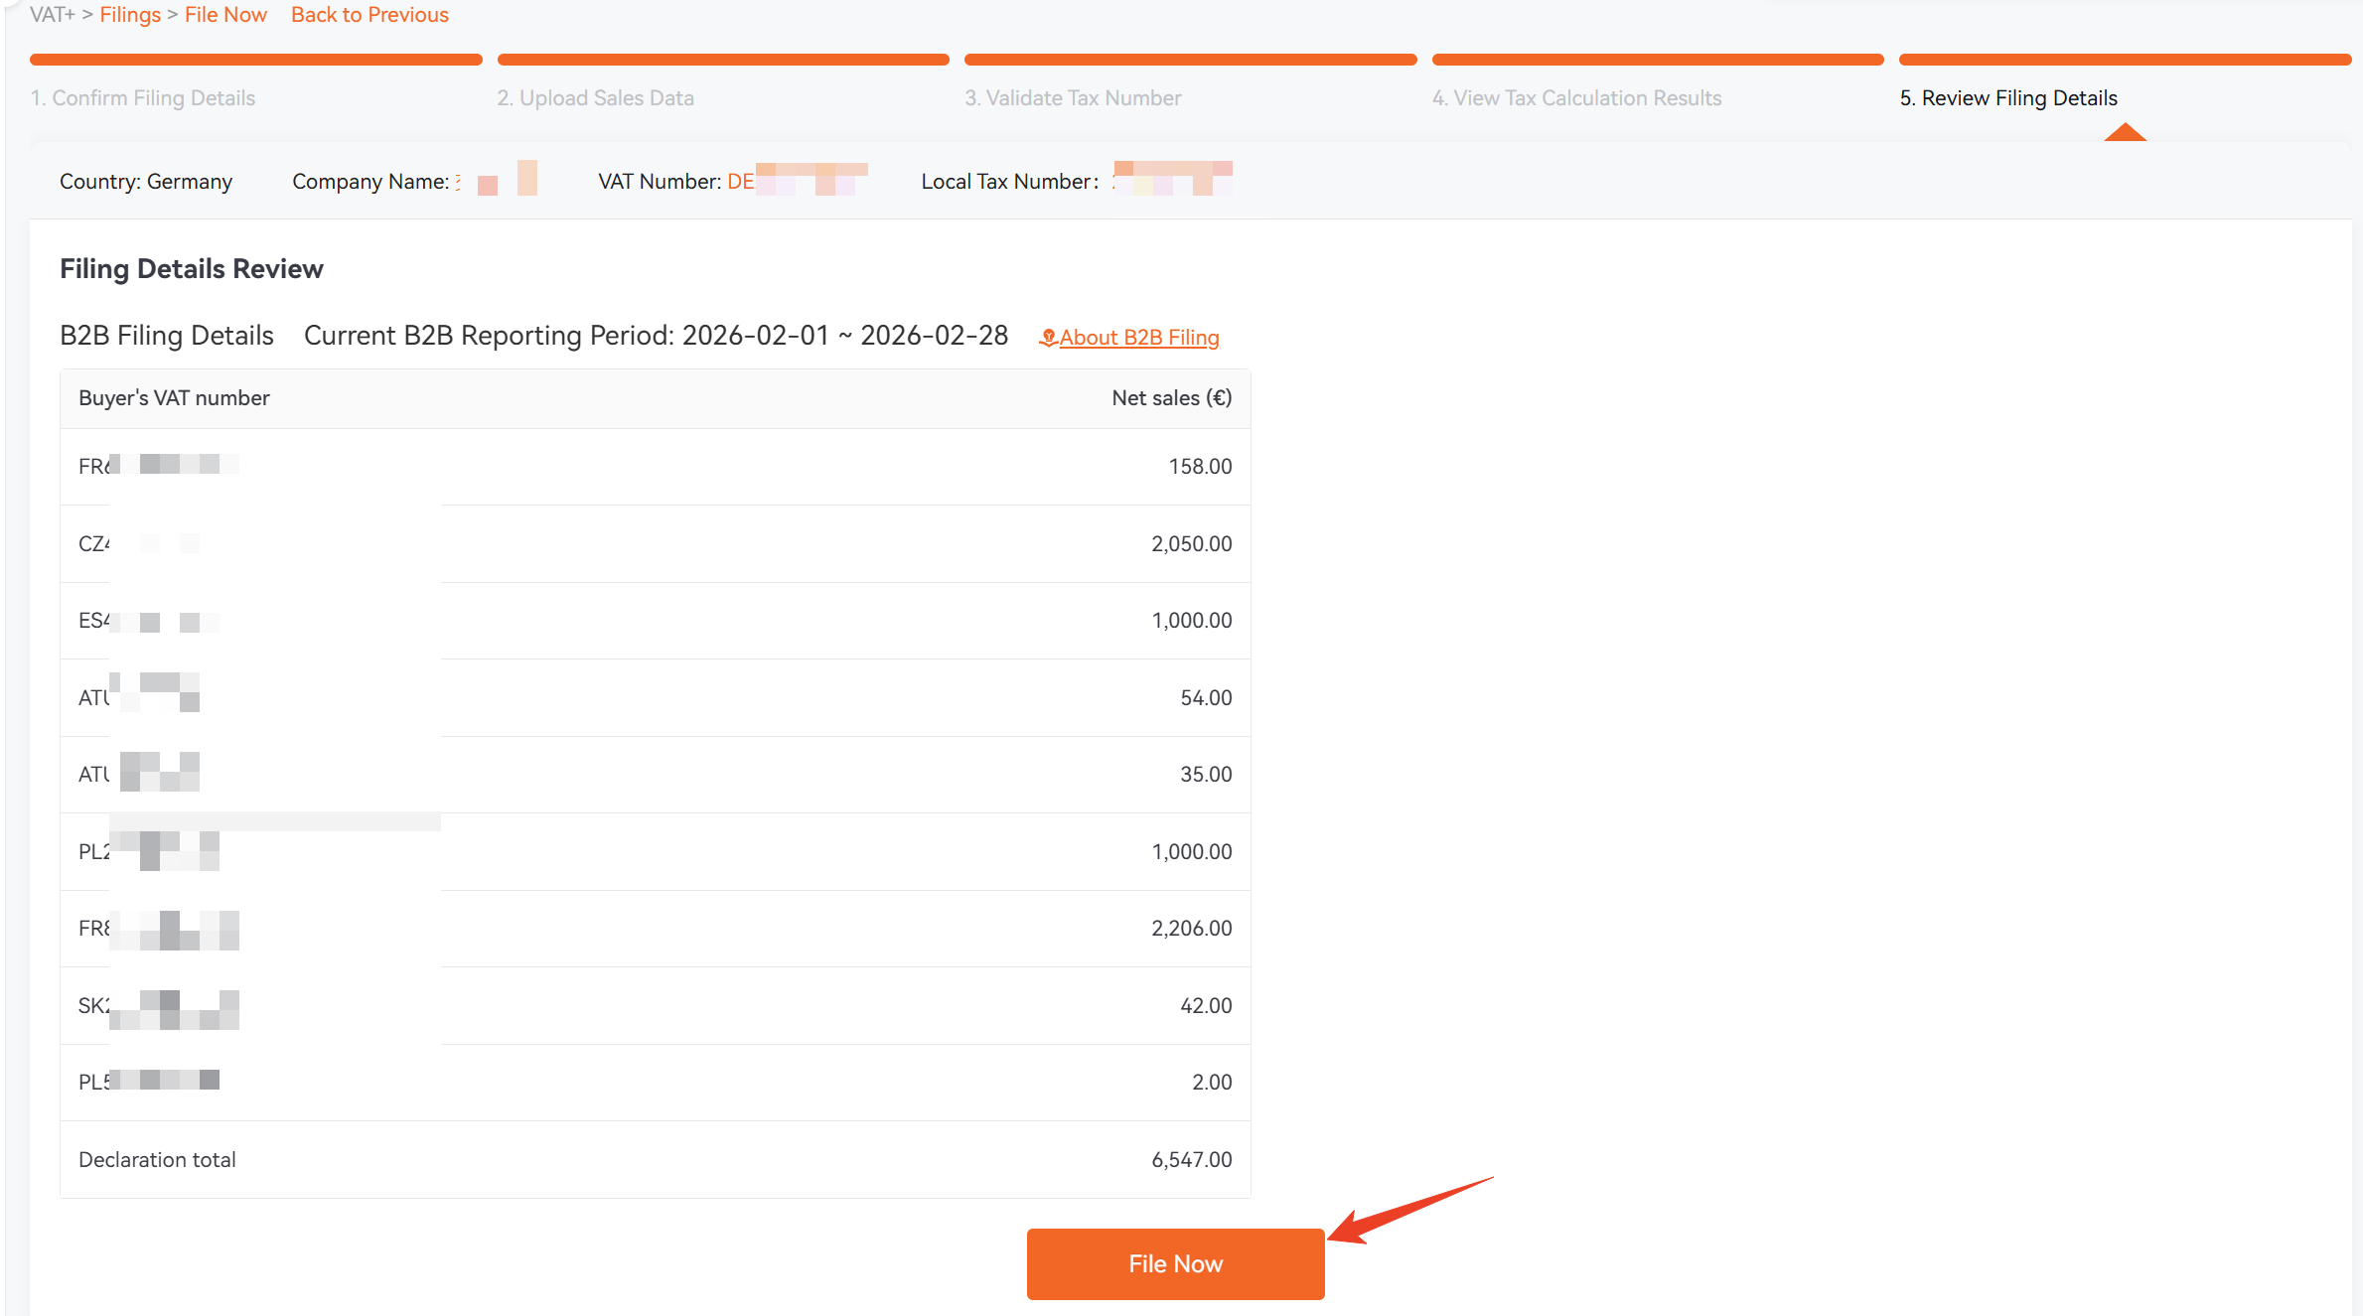Jump to step 1 Confirm Filing Details
The image size is (2363, 1316).
143,98
